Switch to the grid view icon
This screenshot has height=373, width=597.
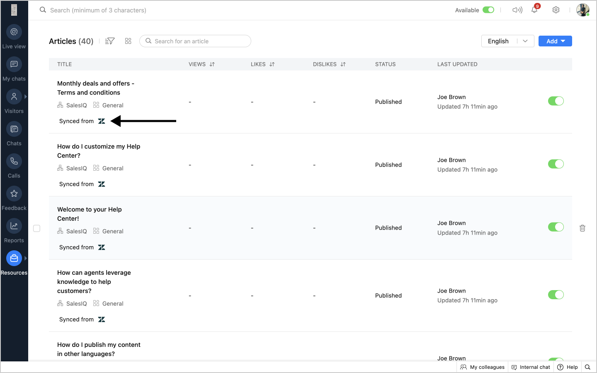point(128,41)
